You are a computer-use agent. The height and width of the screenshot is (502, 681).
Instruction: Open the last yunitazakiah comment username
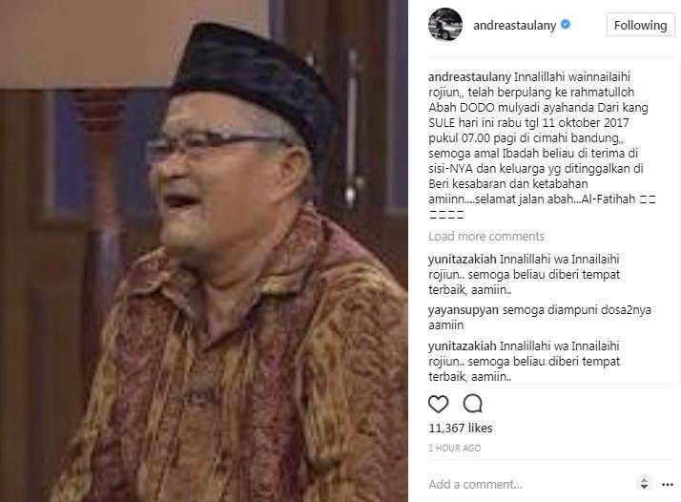click(x=462, y=346)
